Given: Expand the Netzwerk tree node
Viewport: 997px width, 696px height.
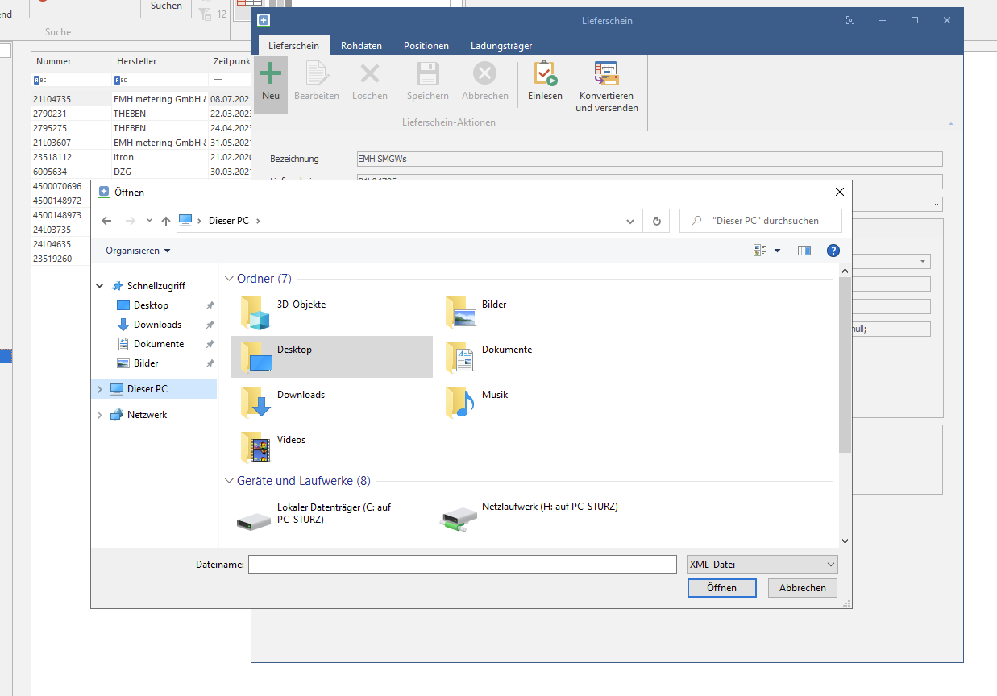Looking at the screenshot, I should click(x=100, y=415).
